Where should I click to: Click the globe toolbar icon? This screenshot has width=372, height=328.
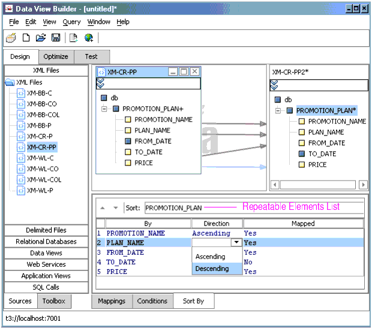[89, 38]
